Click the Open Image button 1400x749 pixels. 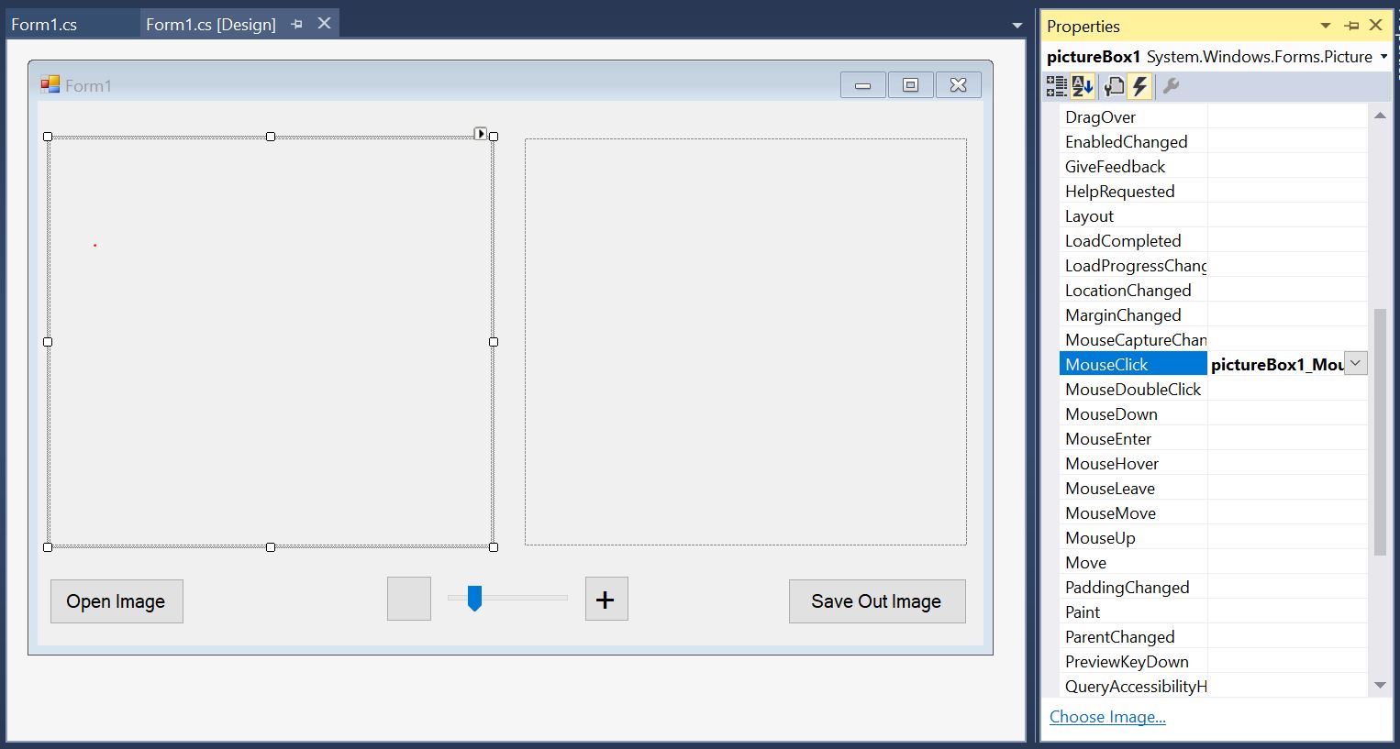coord(116,600)
